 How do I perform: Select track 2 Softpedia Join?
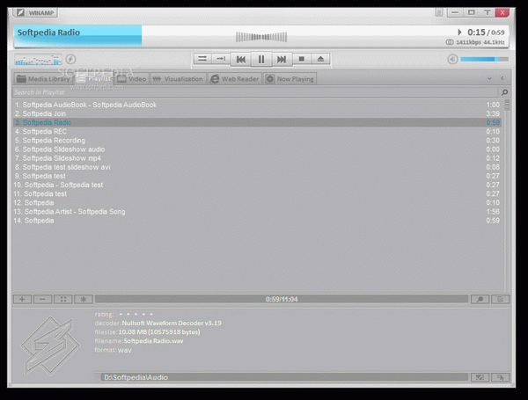click(x=257, y=113)
